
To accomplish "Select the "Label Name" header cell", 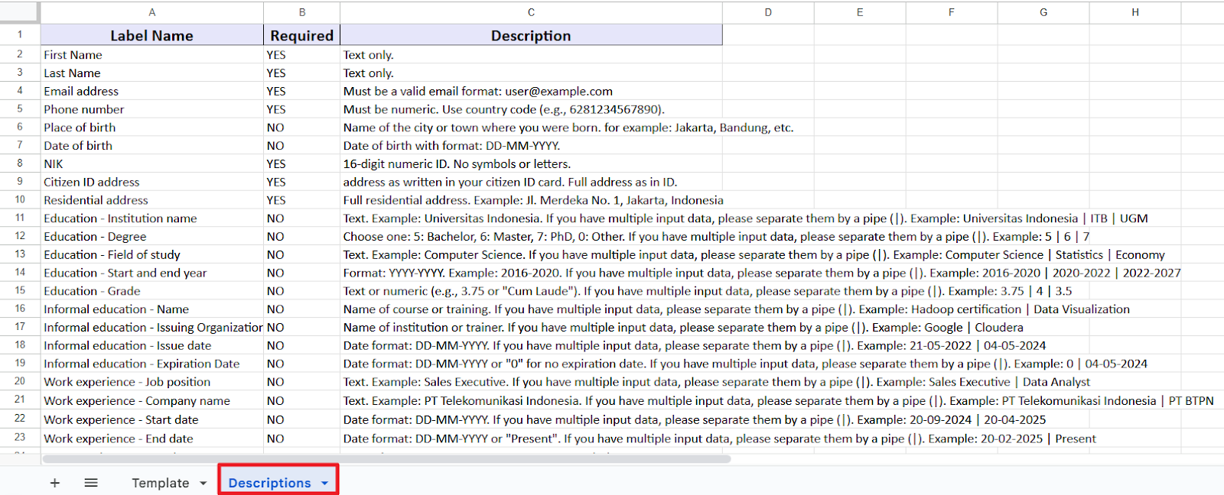I will point(151,35).
